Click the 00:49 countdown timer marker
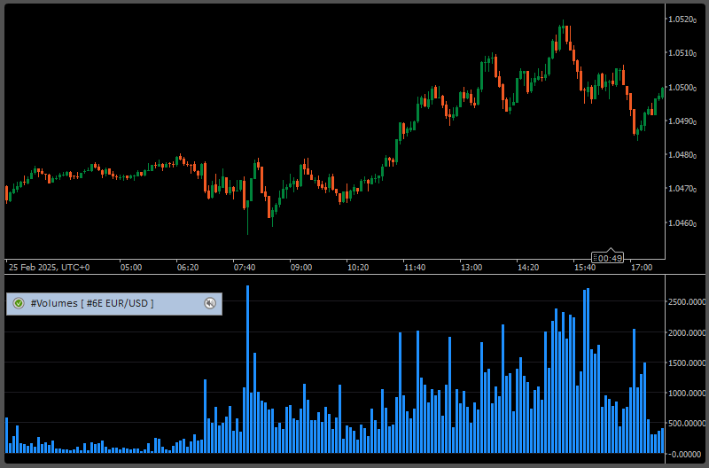 (x=609, y=258)
